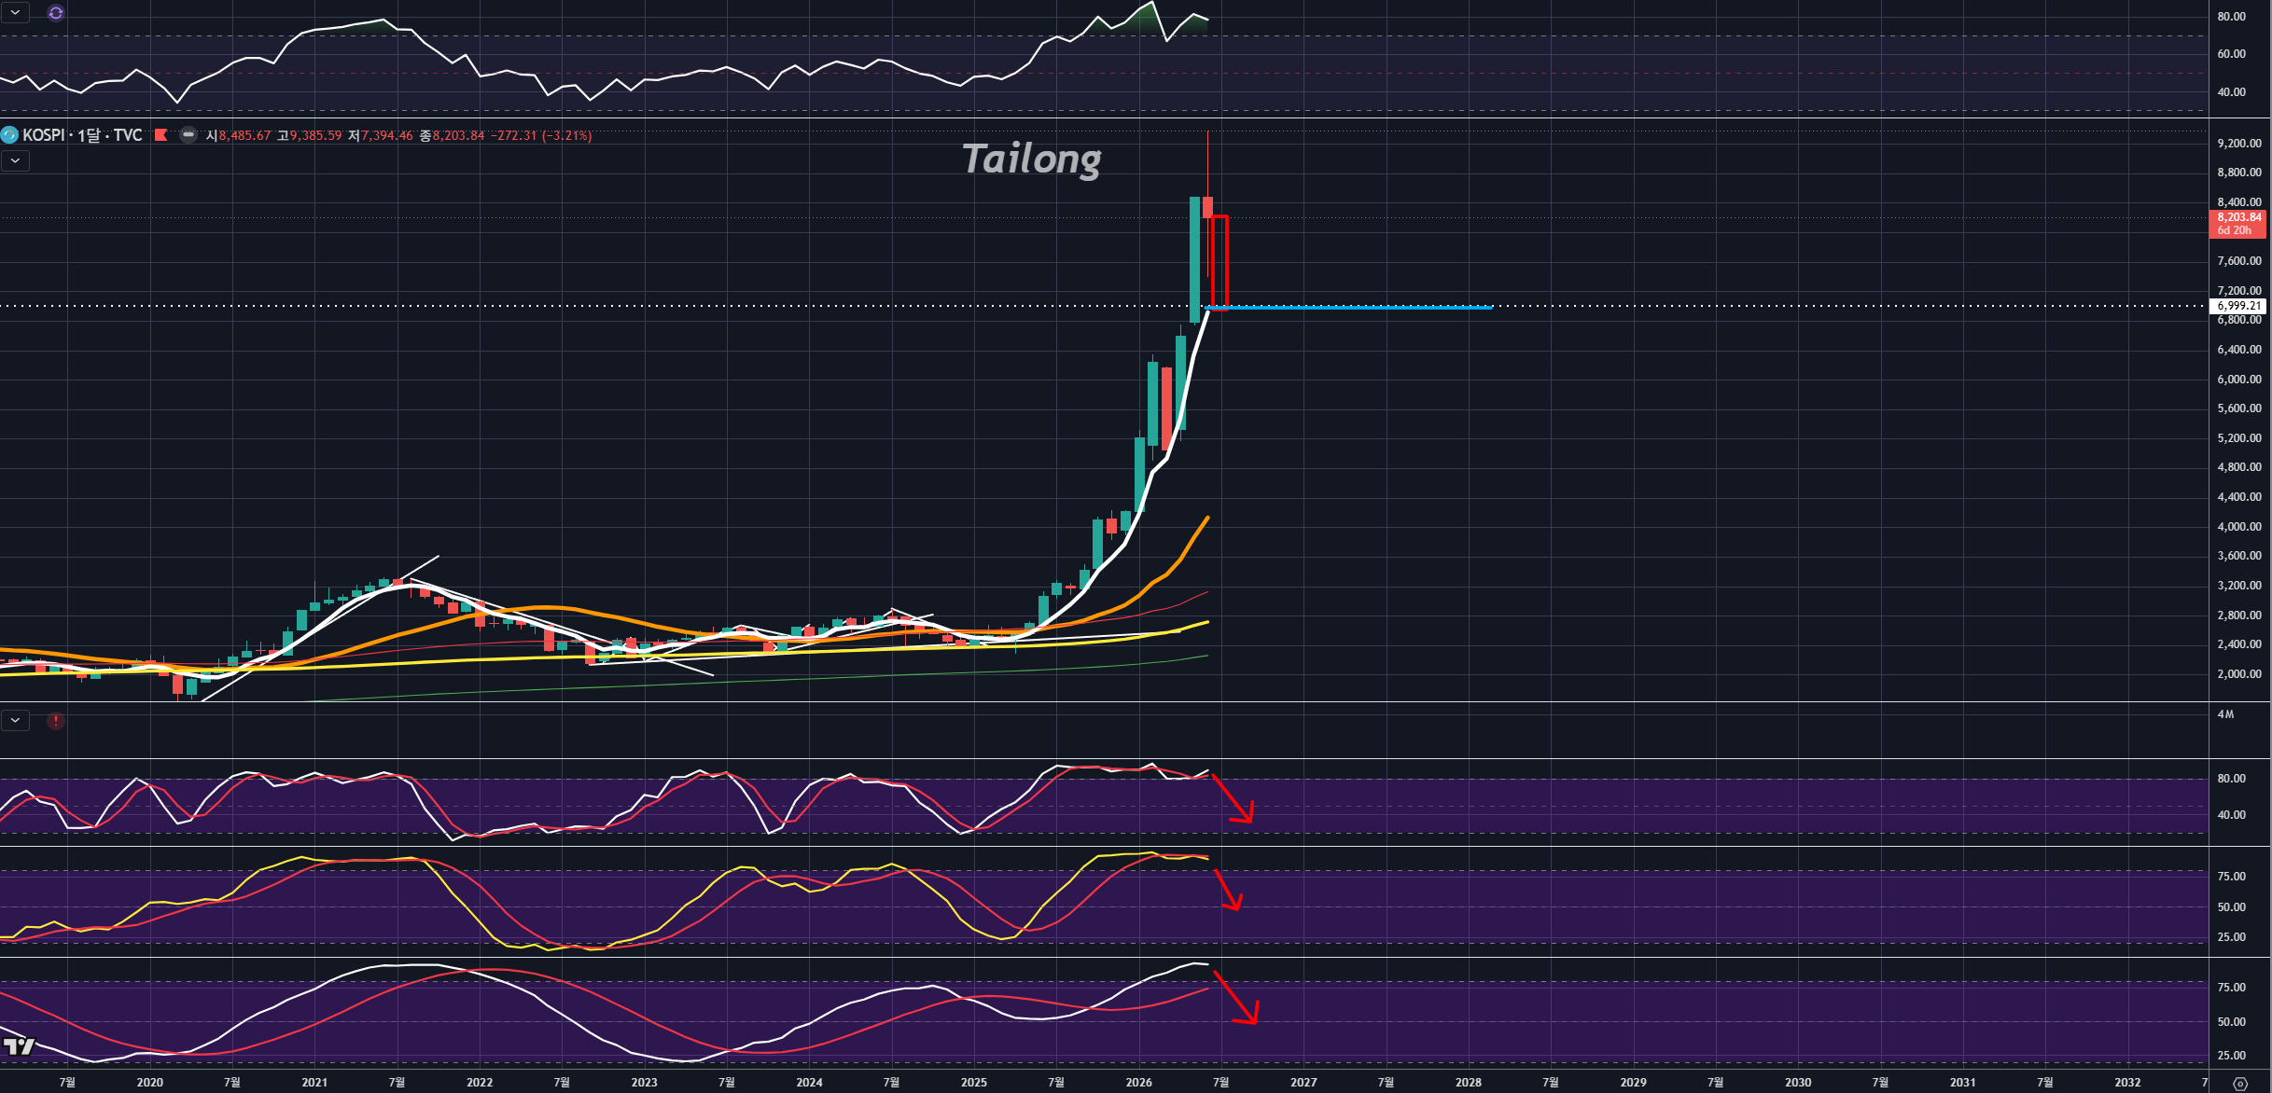Viewport: 2272px width, 1093px height.
Task: Click the 2,000.00 price axis label
Action: pyautogui.click(x=2239, y=674)
